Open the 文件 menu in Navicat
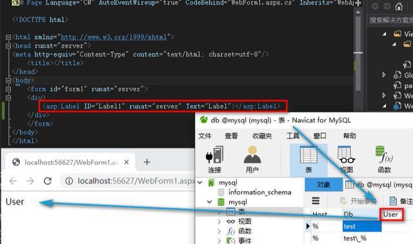The image size is (413, 244). (205, 136)
